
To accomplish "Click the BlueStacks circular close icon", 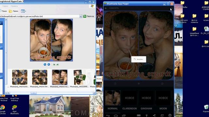I will [170, 115].
